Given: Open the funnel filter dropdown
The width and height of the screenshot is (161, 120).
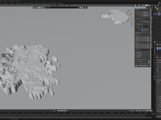Looking at the screenshot, I should (x=86, y=7).
